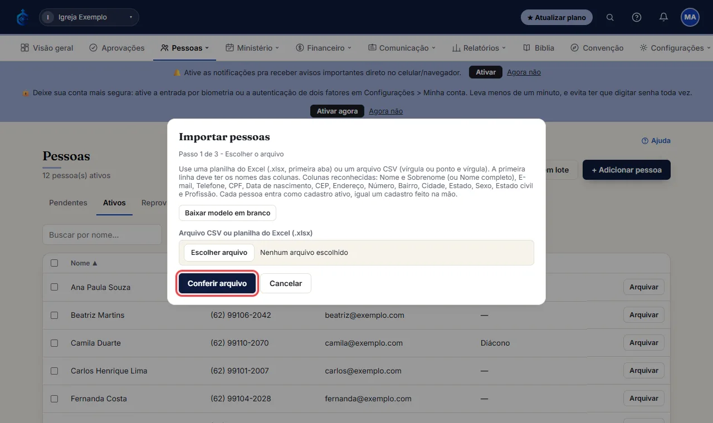Open the Relatórios dropdown menu
The width and height of the screenshot is (713, 423).
point(479,48)
